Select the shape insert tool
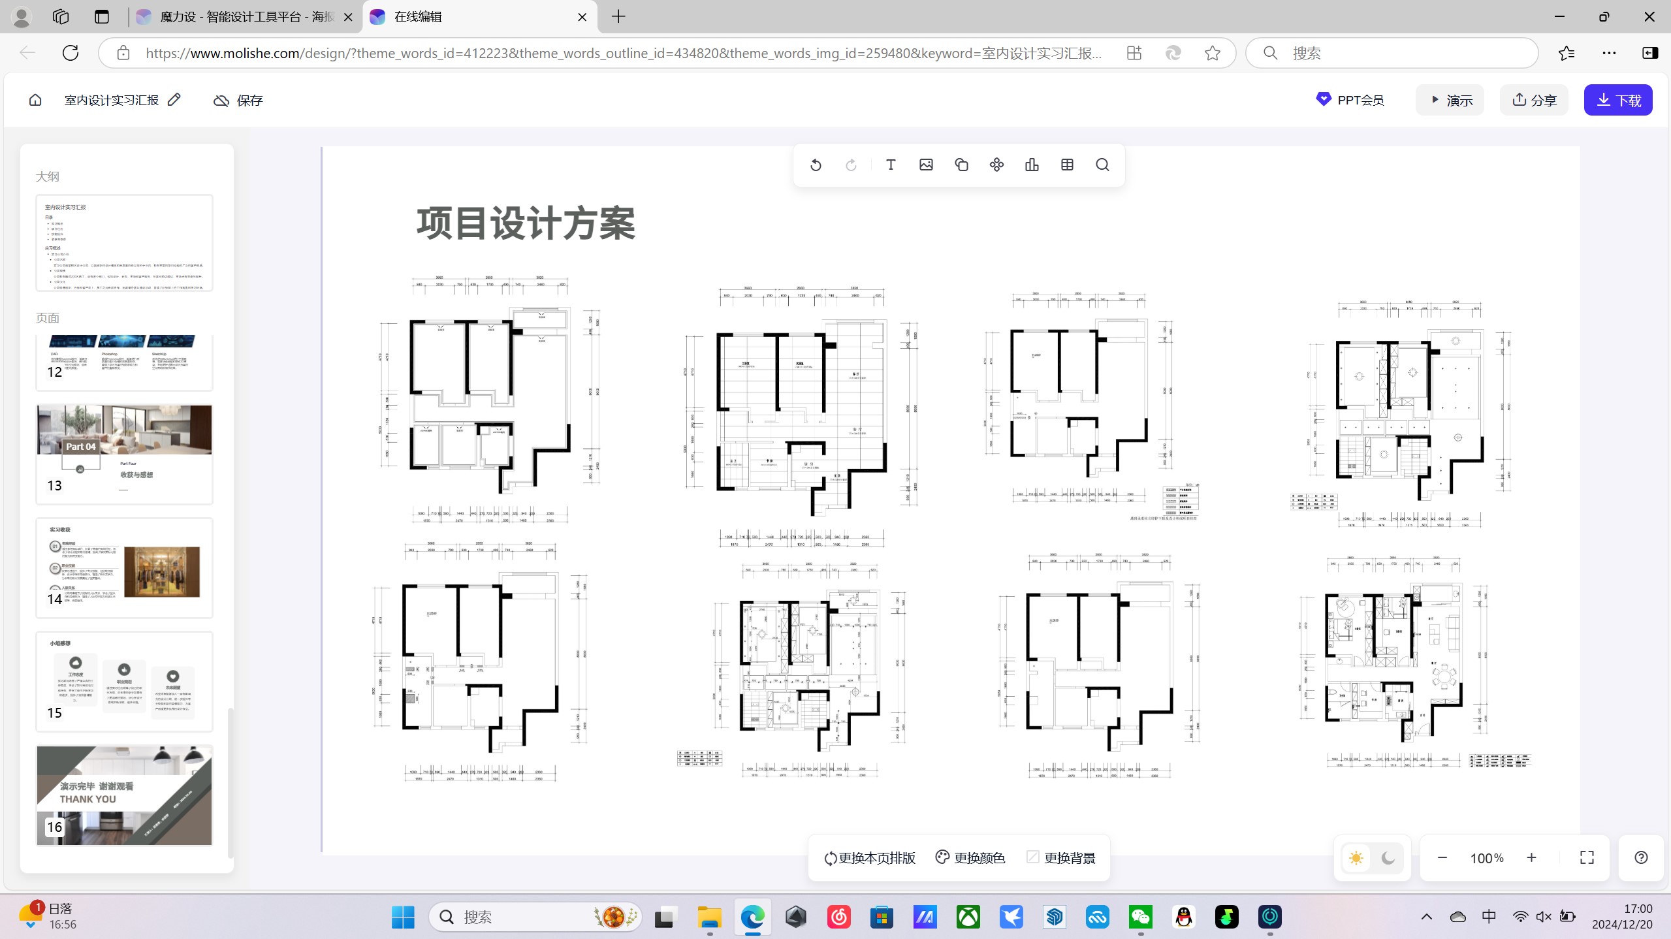The height and width of the screenshot is (939, 1671). [x=961, y=165]
